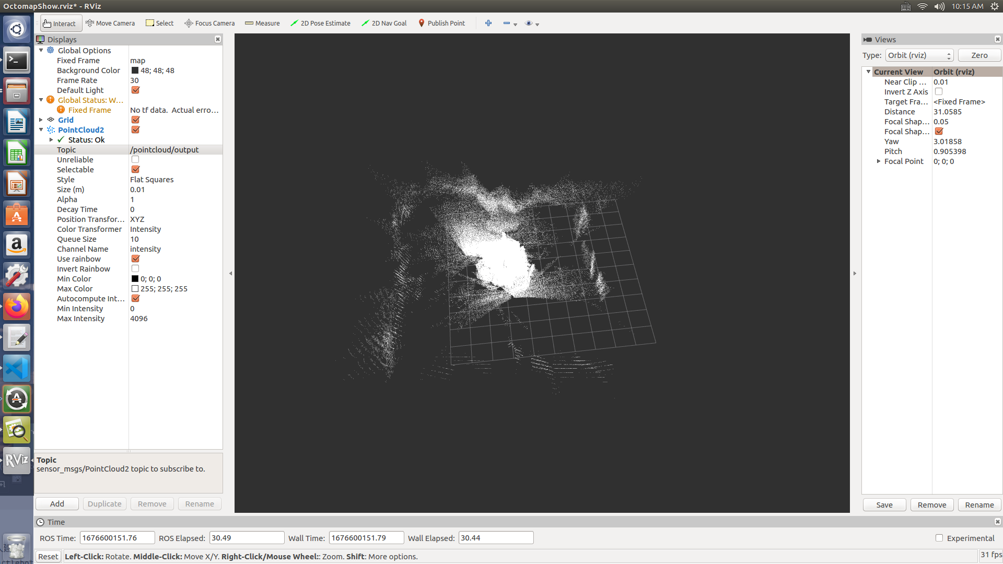Choose the Select tool in toolbar
1003x564 pixels.
(x=159, y=23)
